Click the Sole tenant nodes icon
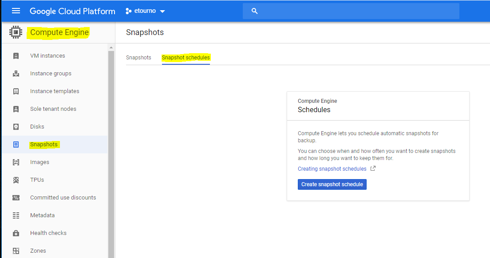Image resolution: width=490 pixels, height=258 pixels. [x=16, y=109]
